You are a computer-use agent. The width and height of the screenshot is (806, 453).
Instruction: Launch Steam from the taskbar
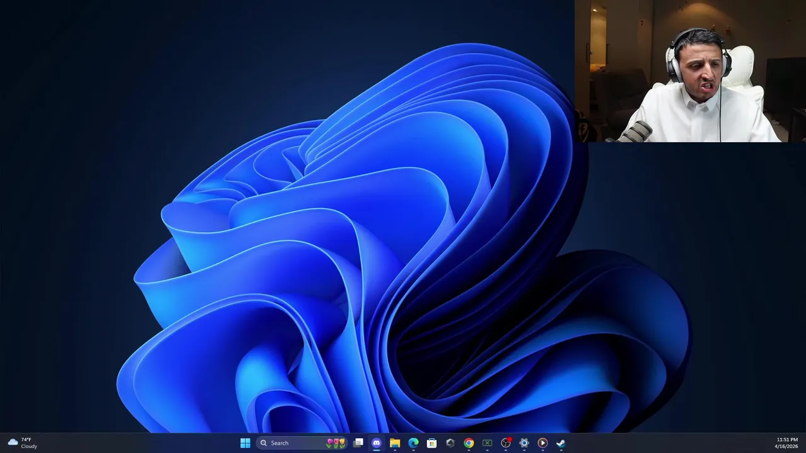pos(560,443)
